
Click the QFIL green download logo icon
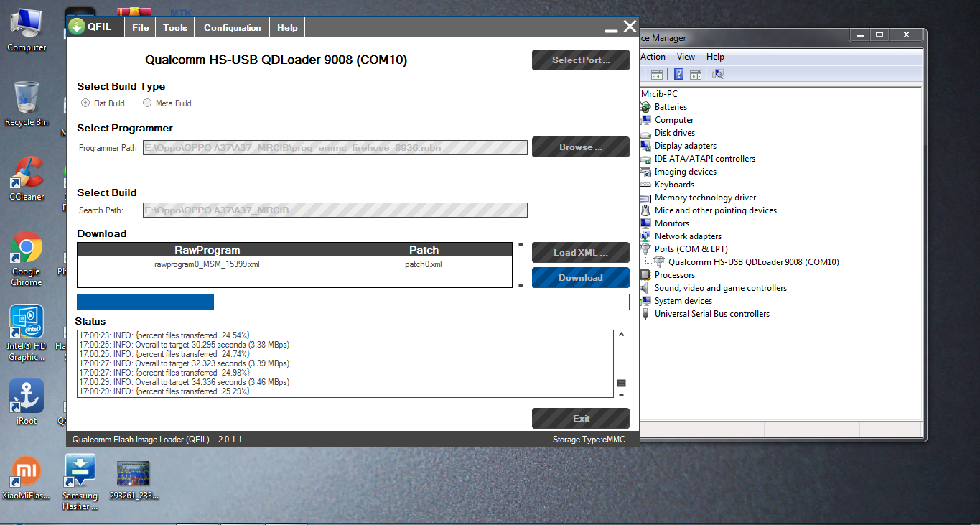(x=77, y=27)
